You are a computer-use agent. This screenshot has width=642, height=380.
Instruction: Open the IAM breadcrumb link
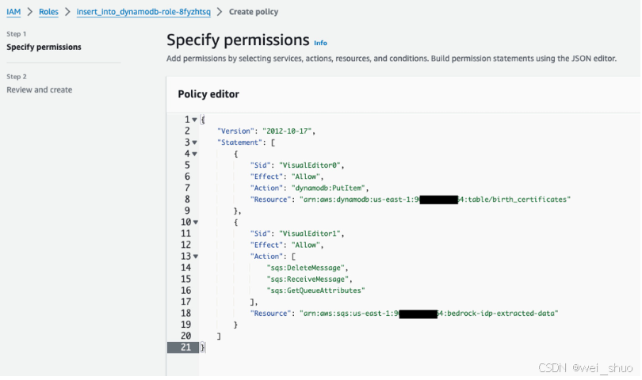pyautogui.click(x=13, y=12)
